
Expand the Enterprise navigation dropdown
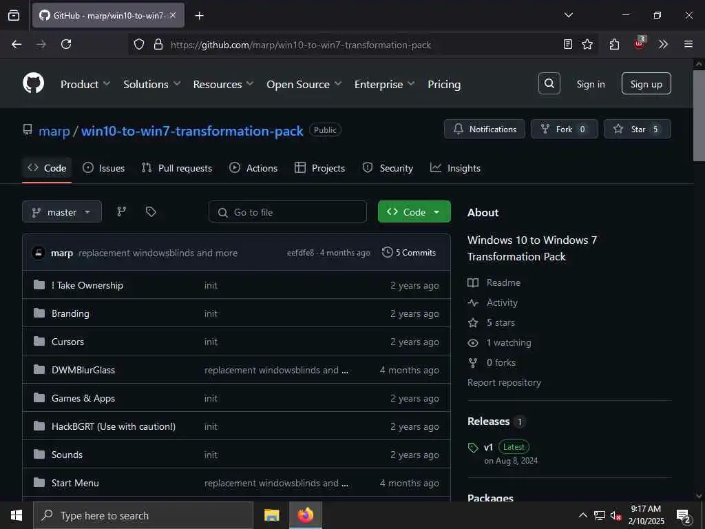click(x=384, y=84)
